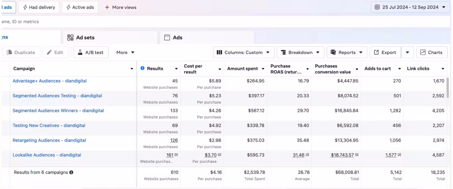Click the Edit pencil button
Viewport: 453px width, 189px height.
point(55,52)
